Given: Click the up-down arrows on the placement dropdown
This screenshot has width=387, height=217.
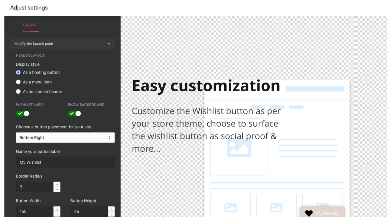Looking at the screenshot, I should click(109, 137).
